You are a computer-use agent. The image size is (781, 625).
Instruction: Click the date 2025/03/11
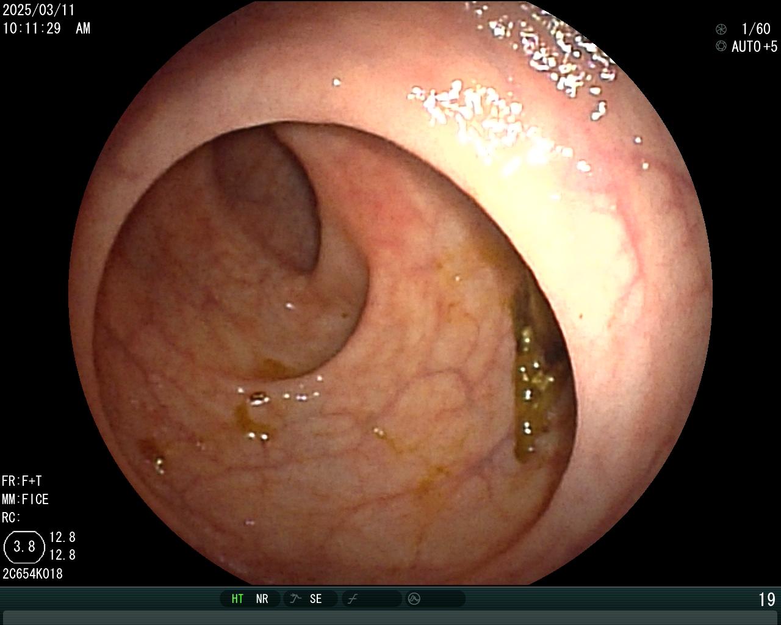point(38,10)
